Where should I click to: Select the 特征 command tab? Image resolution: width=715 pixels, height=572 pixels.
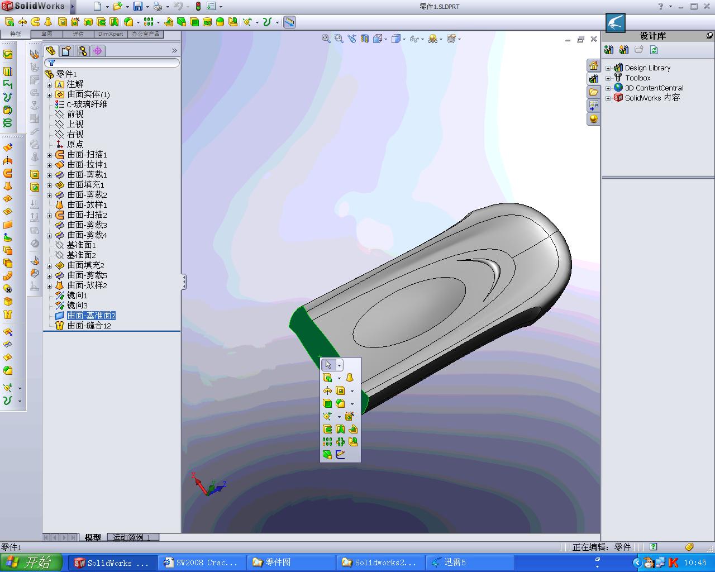click(x=16, y=34)
